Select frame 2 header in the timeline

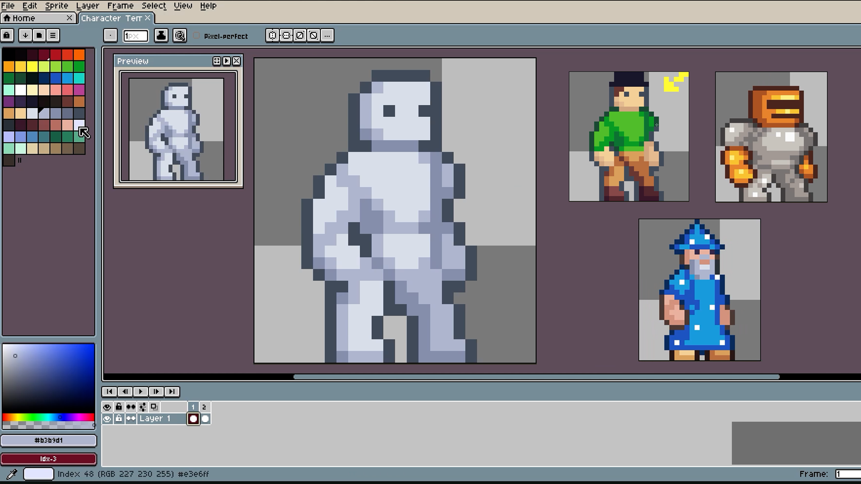[x=204, y=407]
